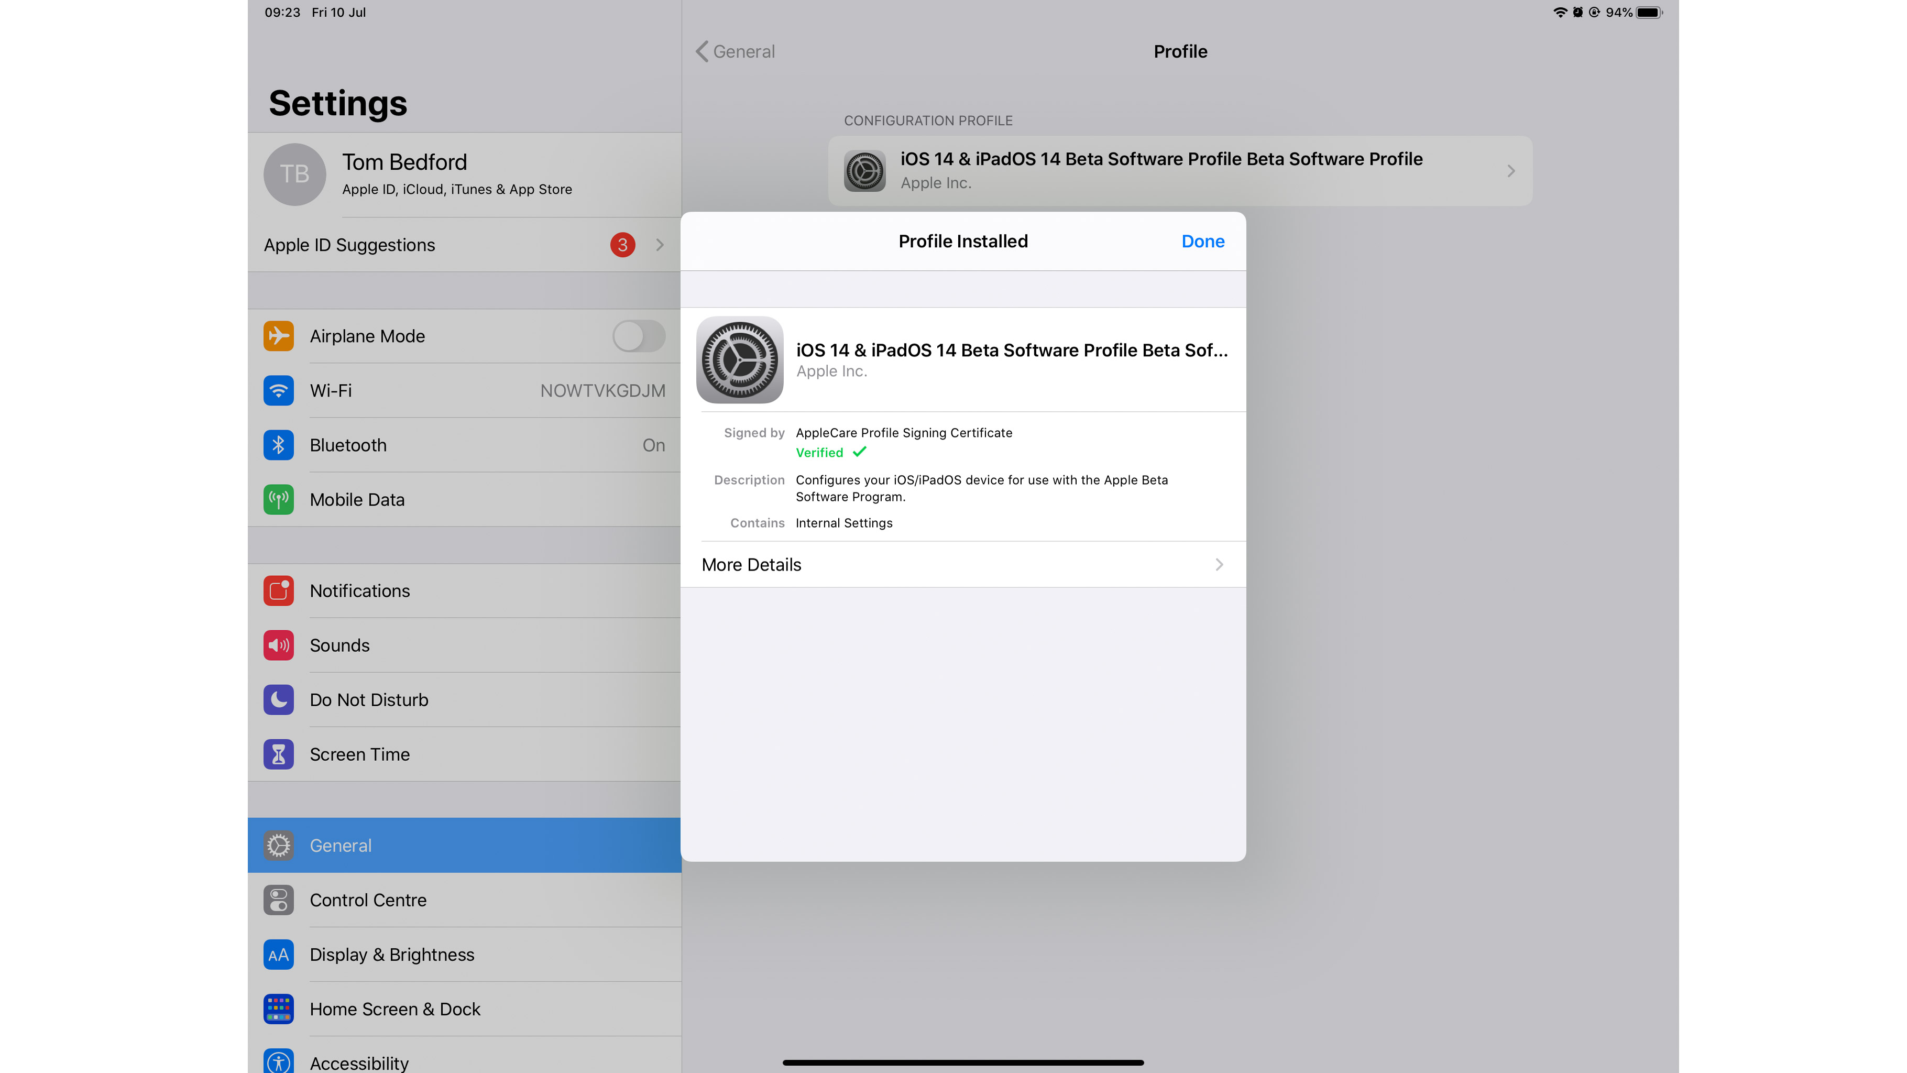Image resolution: width=1907 pixels, height=1073 pixels.
Task: Open configuration profile row chevron
Action: point(1511,171)
